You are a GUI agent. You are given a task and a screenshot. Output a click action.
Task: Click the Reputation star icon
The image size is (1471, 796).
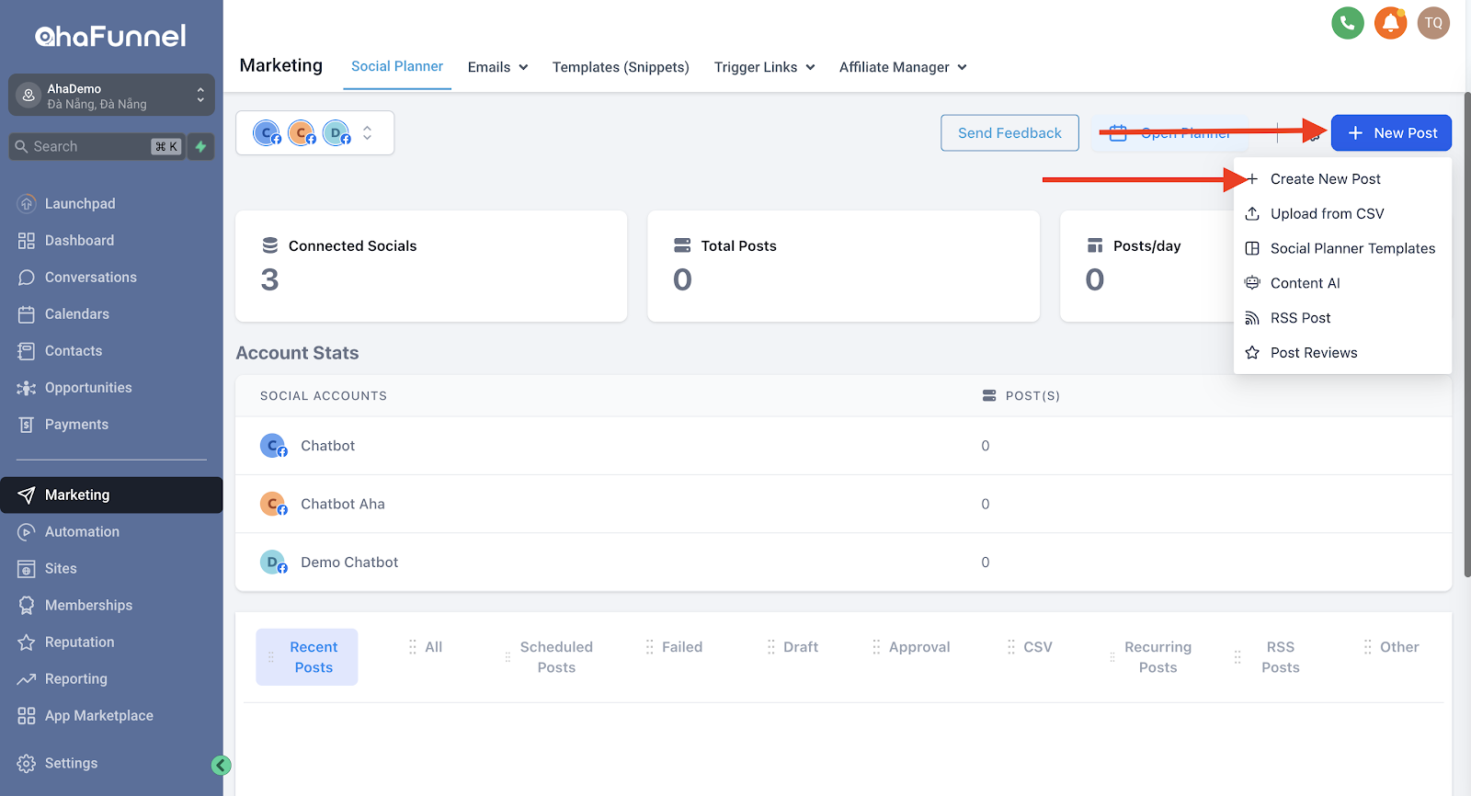pos(27,642)
